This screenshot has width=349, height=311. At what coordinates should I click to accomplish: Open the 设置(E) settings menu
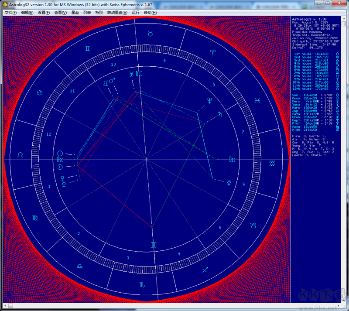43,13
